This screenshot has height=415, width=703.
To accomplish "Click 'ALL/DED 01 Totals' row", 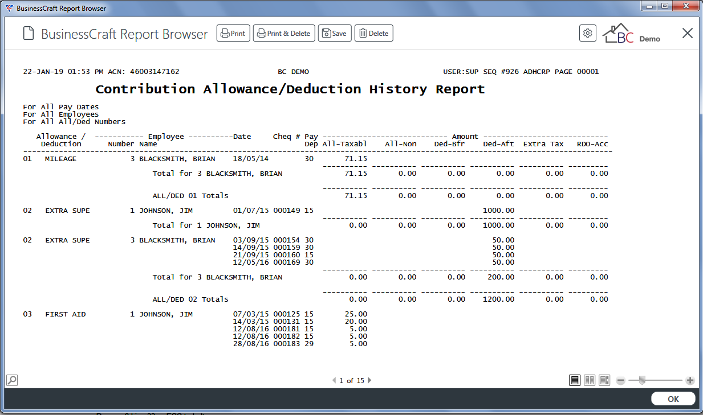I will [190, 196].
